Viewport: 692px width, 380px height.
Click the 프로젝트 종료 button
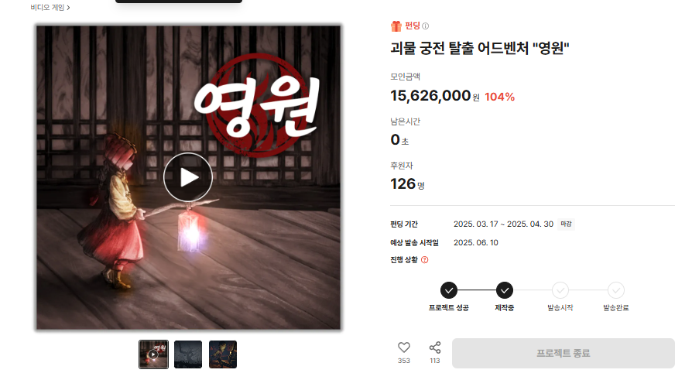(x=564, y=353)
